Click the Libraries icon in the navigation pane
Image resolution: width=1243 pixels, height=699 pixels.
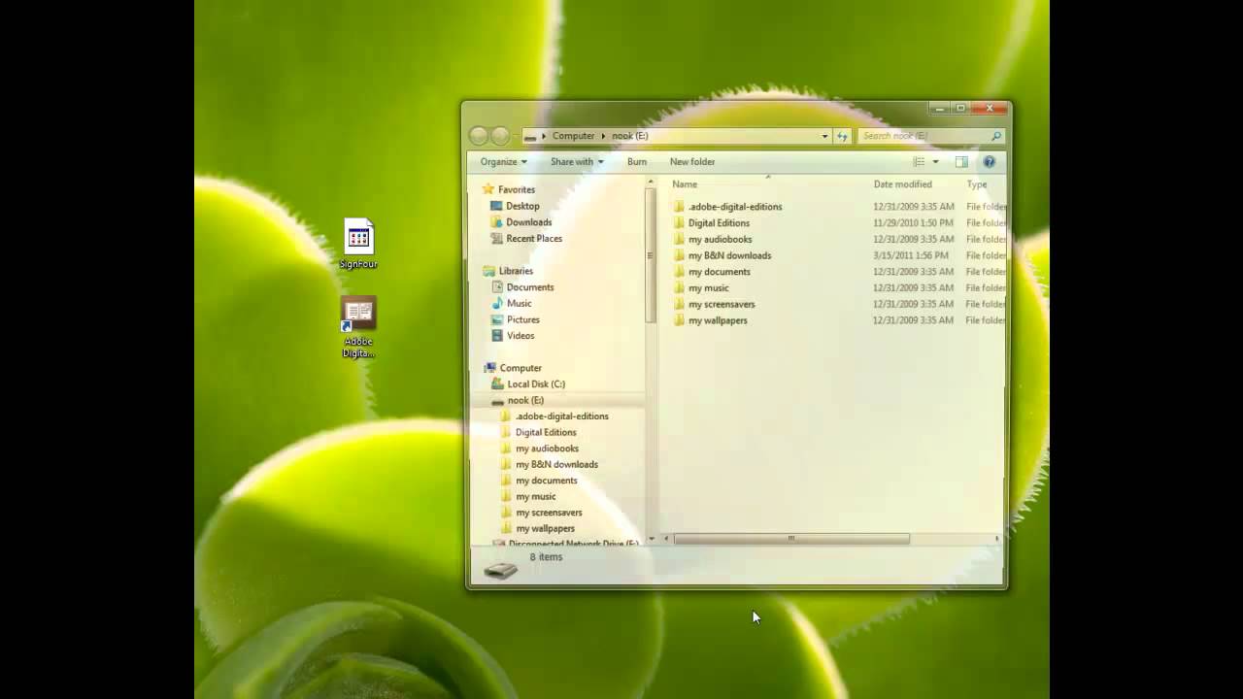489,271
